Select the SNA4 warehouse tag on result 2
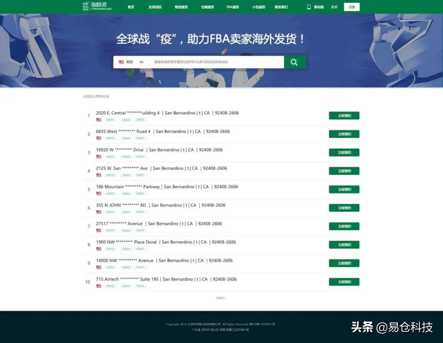The width and height of the screenshot is (443, 343). point(126,138)
